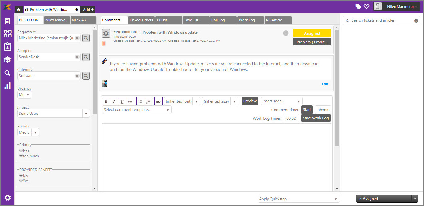Switch to the Task List tab
This screenshot has height=206, width=424.
click(x=196, y=20)
